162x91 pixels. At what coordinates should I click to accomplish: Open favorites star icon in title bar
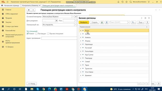127,2
